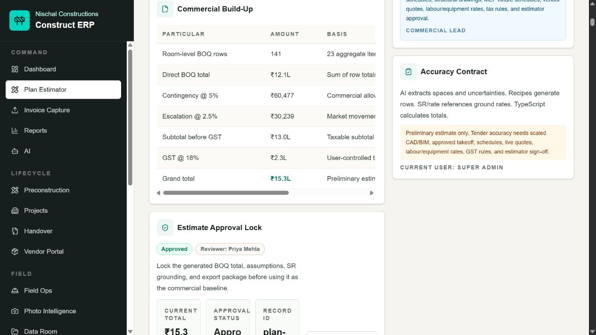Click the PARTICULAR column header
The height and width of the screenshot is (335, 596).
coord(183,34)
